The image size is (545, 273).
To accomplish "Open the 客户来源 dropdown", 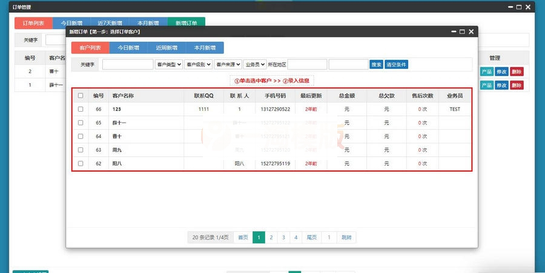I will 228,64.
